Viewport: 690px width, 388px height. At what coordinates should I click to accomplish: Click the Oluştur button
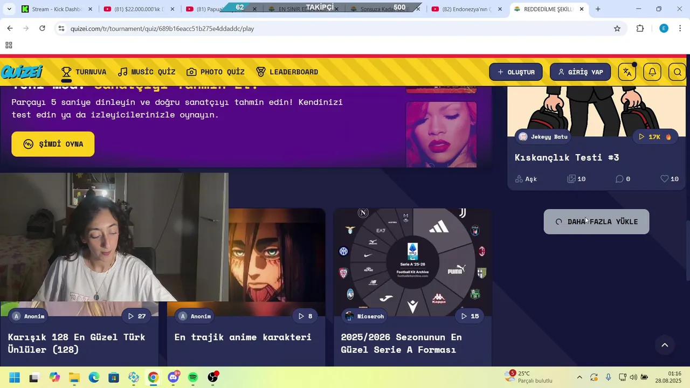coord(516,72)
